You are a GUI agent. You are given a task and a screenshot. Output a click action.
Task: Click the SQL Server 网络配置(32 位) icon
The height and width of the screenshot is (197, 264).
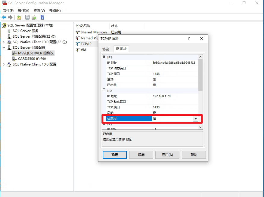[x=9, y=36]
